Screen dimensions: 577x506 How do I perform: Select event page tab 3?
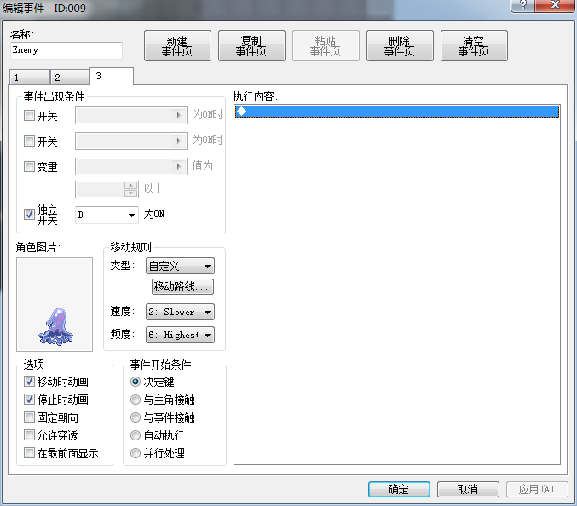(112, 76)
